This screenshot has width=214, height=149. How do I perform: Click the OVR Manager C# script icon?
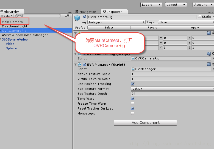pos(80,65)
